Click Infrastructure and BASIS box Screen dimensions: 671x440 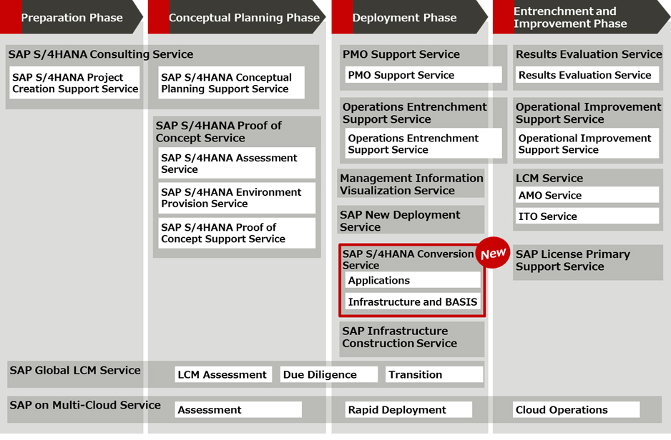point(412,302)
